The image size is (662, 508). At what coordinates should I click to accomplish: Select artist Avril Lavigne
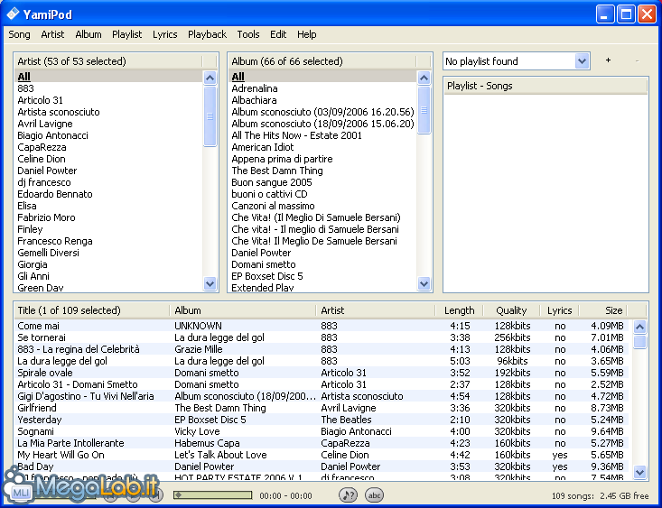point(109,124)
